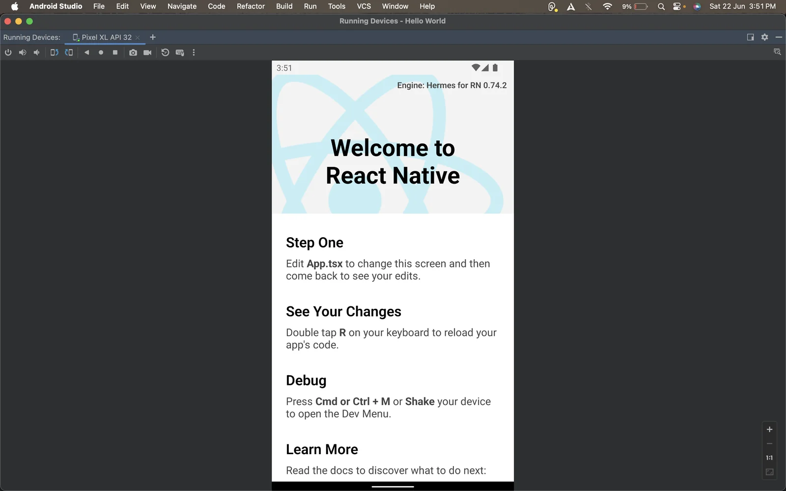Open the Running Devices settings gear
This screenshot has height=491, width=786.
tap(764, 37)
